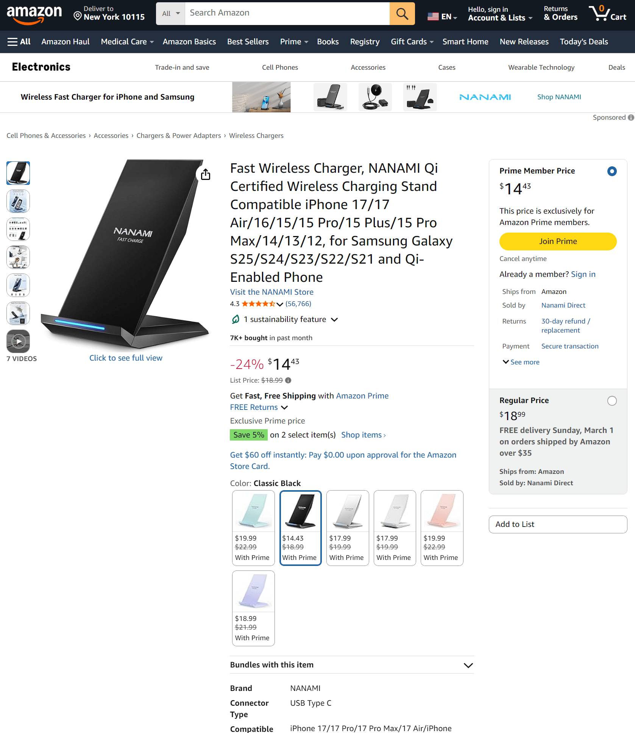Visit the NANAMI Store link
635x733 pixels.
tap(271, 292)
